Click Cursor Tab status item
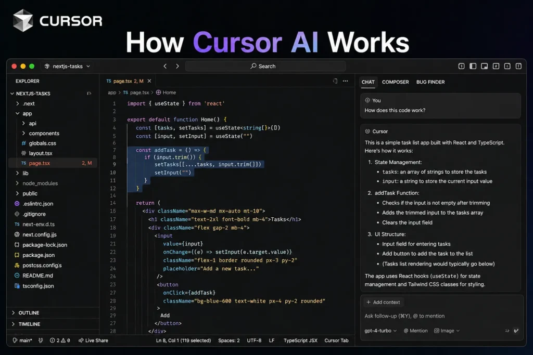 click(336, 340)
